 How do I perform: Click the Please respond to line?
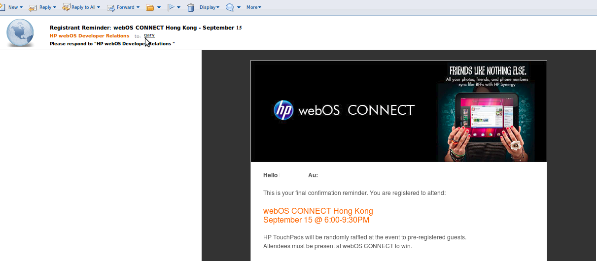click(112, 44)
